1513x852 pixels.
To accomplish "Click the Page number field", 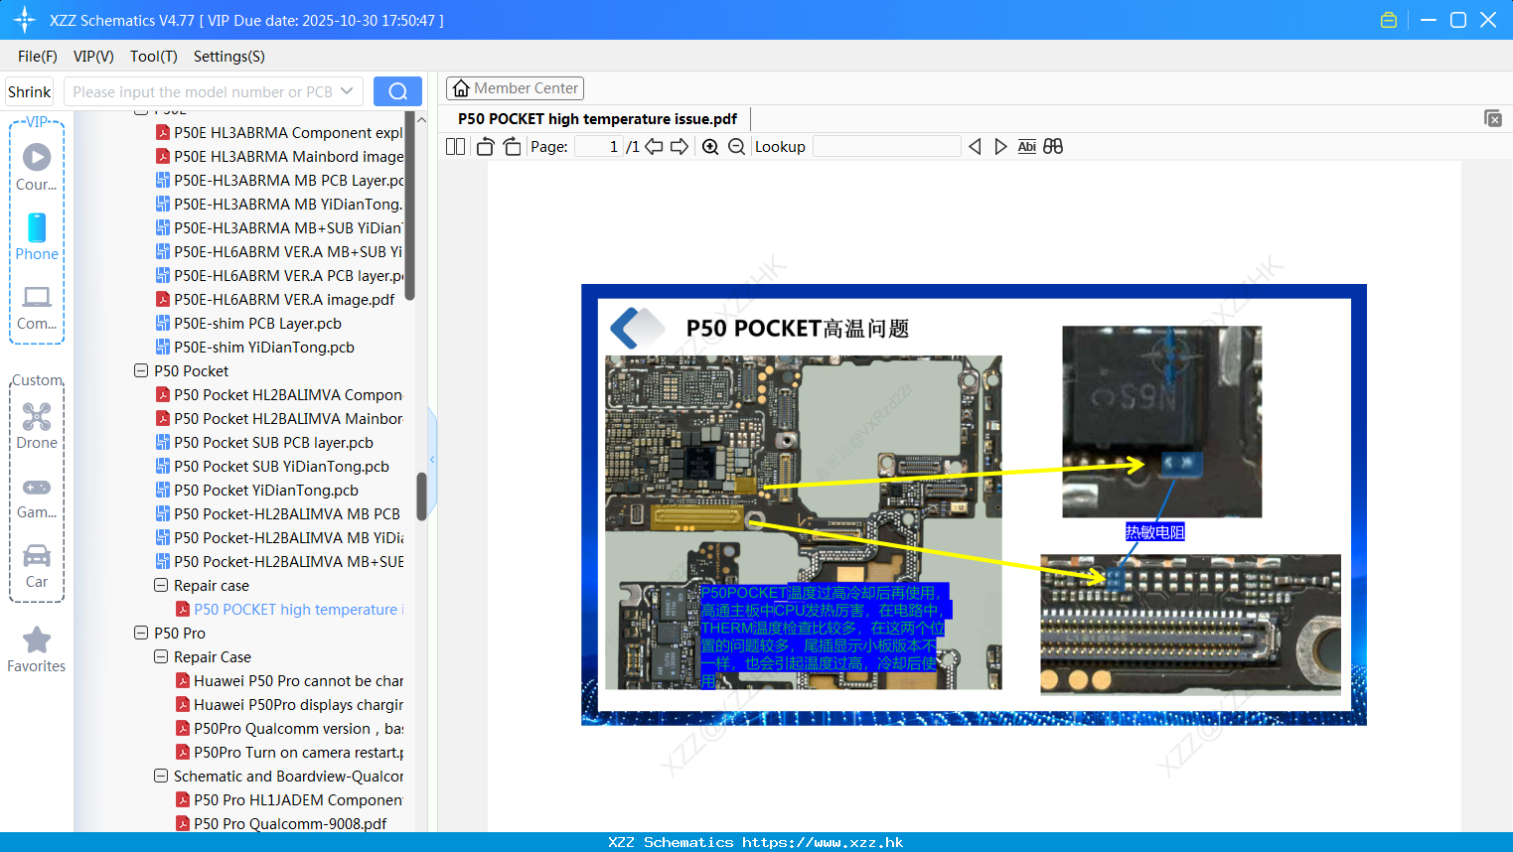I will pos(599,147).
